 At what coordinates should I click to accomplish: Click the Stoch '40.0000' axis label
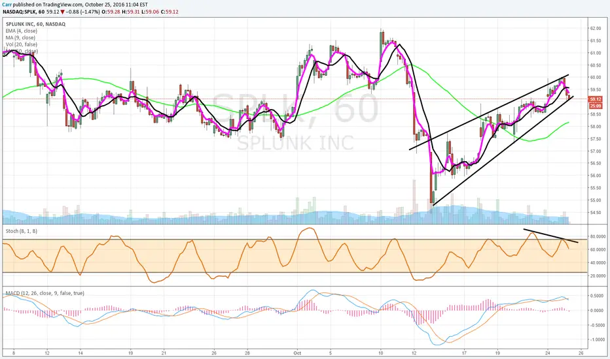point(598,263)
